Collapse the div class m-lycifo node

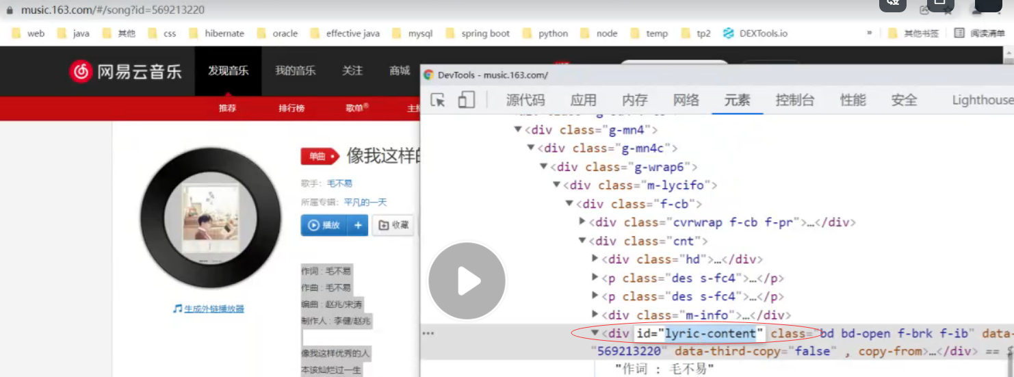pos(556,185)
